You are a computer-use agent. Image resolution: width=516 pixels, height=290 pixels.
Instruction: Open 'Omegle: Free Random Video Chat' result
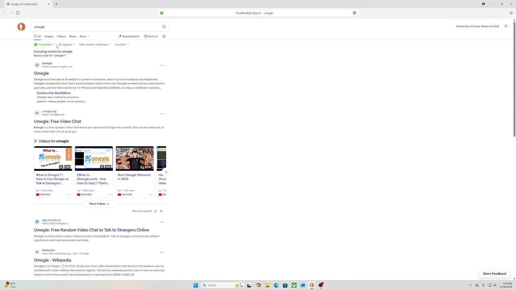pos(91,230)
